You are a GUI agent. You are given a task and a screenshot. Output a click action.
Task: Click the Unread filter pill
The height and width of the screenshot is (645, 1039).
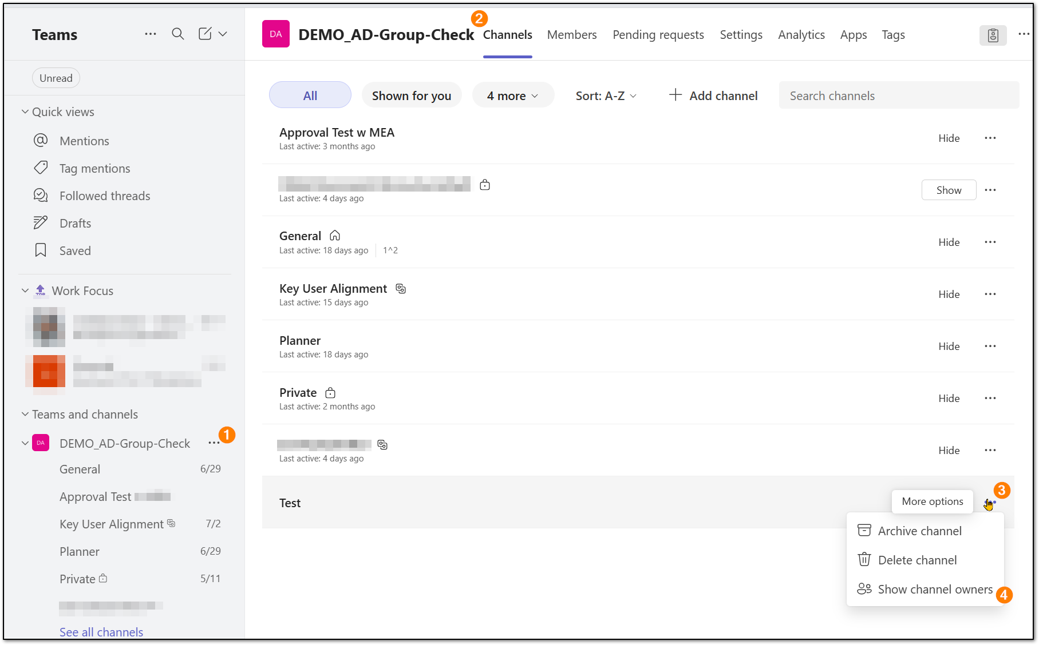point(56,78)
